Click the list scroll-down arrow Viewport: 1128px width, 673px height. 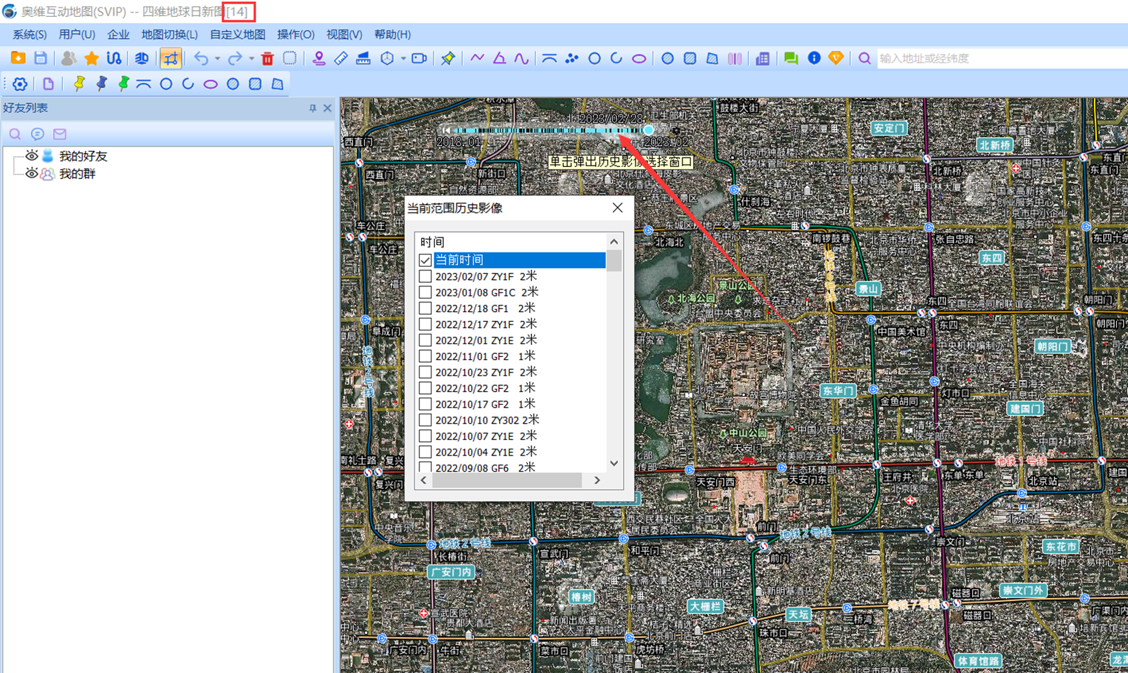pyautogui.click(x=614, y=464)
